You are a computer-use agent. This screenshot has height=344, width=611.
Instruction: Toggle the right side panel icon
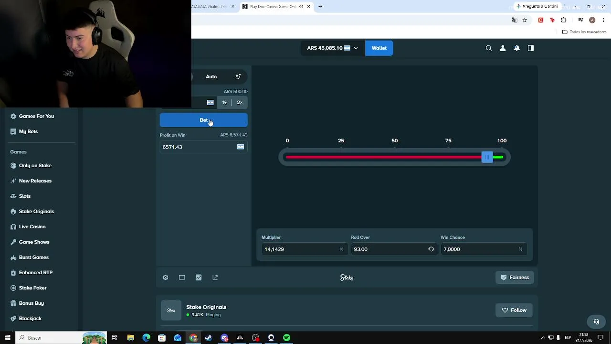[531, 48]
